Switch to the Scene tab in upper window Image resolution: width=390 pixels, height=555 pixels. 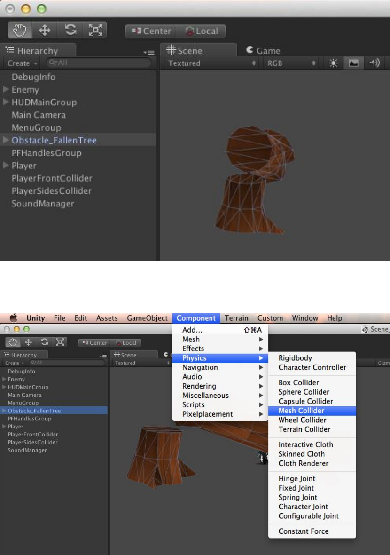pos(198,50)
